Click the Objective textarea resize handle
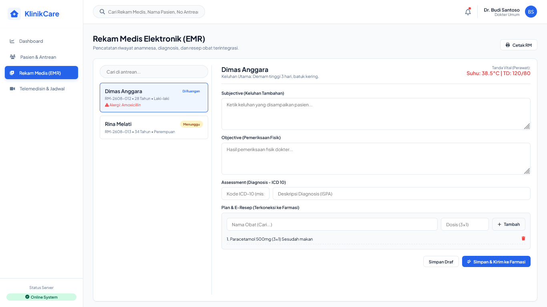 coord(527,171)
